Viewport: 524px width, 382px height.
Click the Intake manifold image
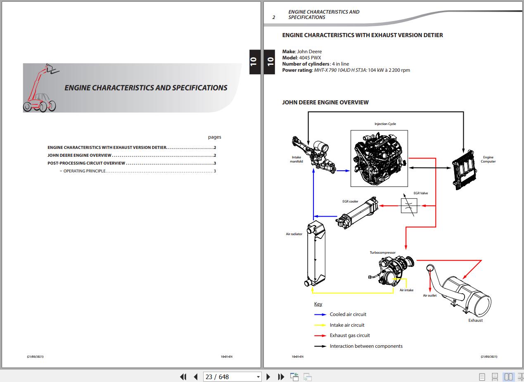tap(315, 155)
